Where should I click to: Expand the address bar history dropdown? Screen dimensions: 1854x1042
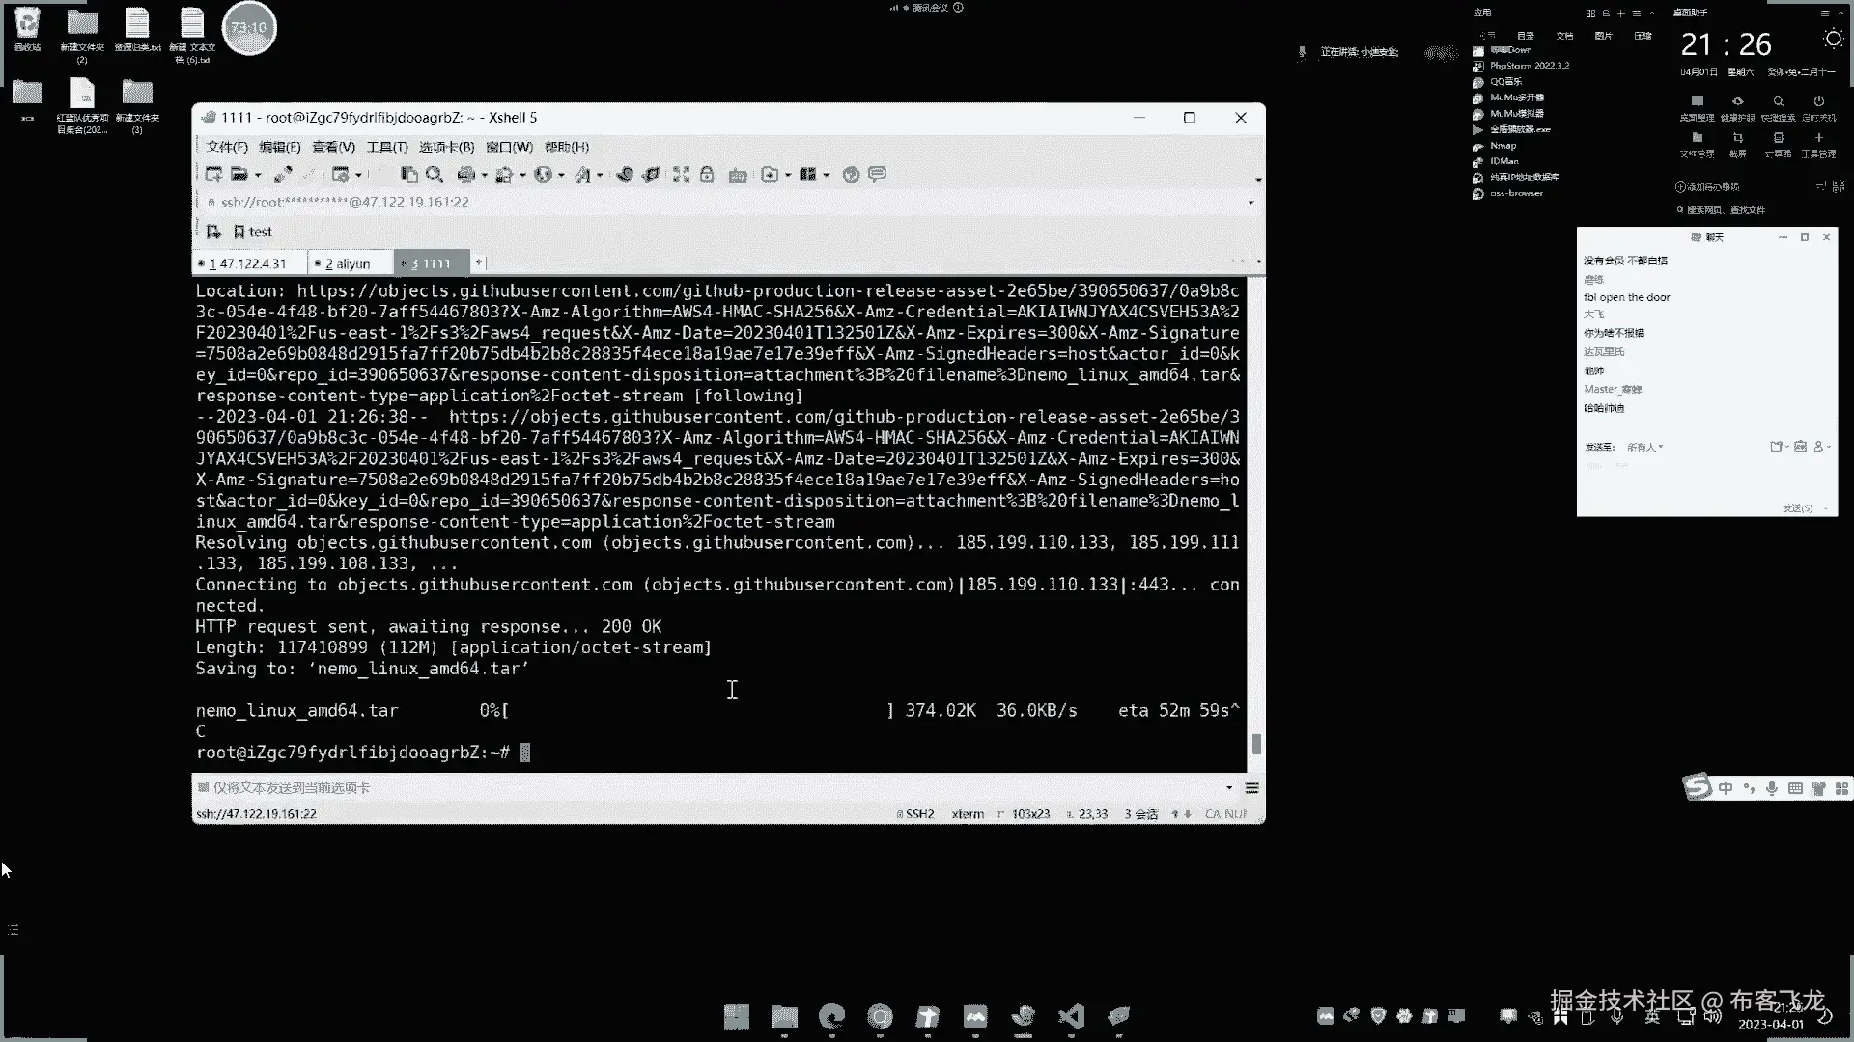[x=1250, y=203]
